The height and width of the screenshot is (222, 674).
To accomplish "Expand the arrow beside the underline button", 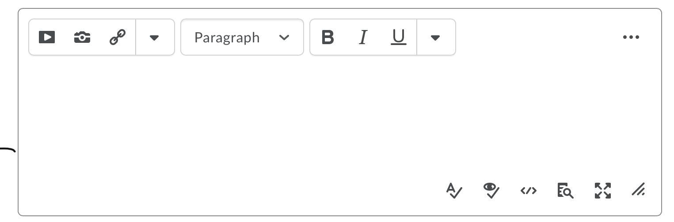I will (x=435, y=38).
